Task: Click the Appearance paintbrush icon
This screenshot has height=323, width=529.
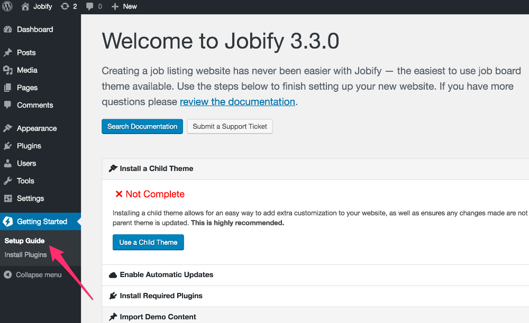Action: coord(8,128)
